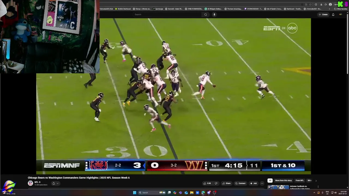Open Isle of Siptah bookmark
Screen dimensions: 349x196
(x=273, y=9)
